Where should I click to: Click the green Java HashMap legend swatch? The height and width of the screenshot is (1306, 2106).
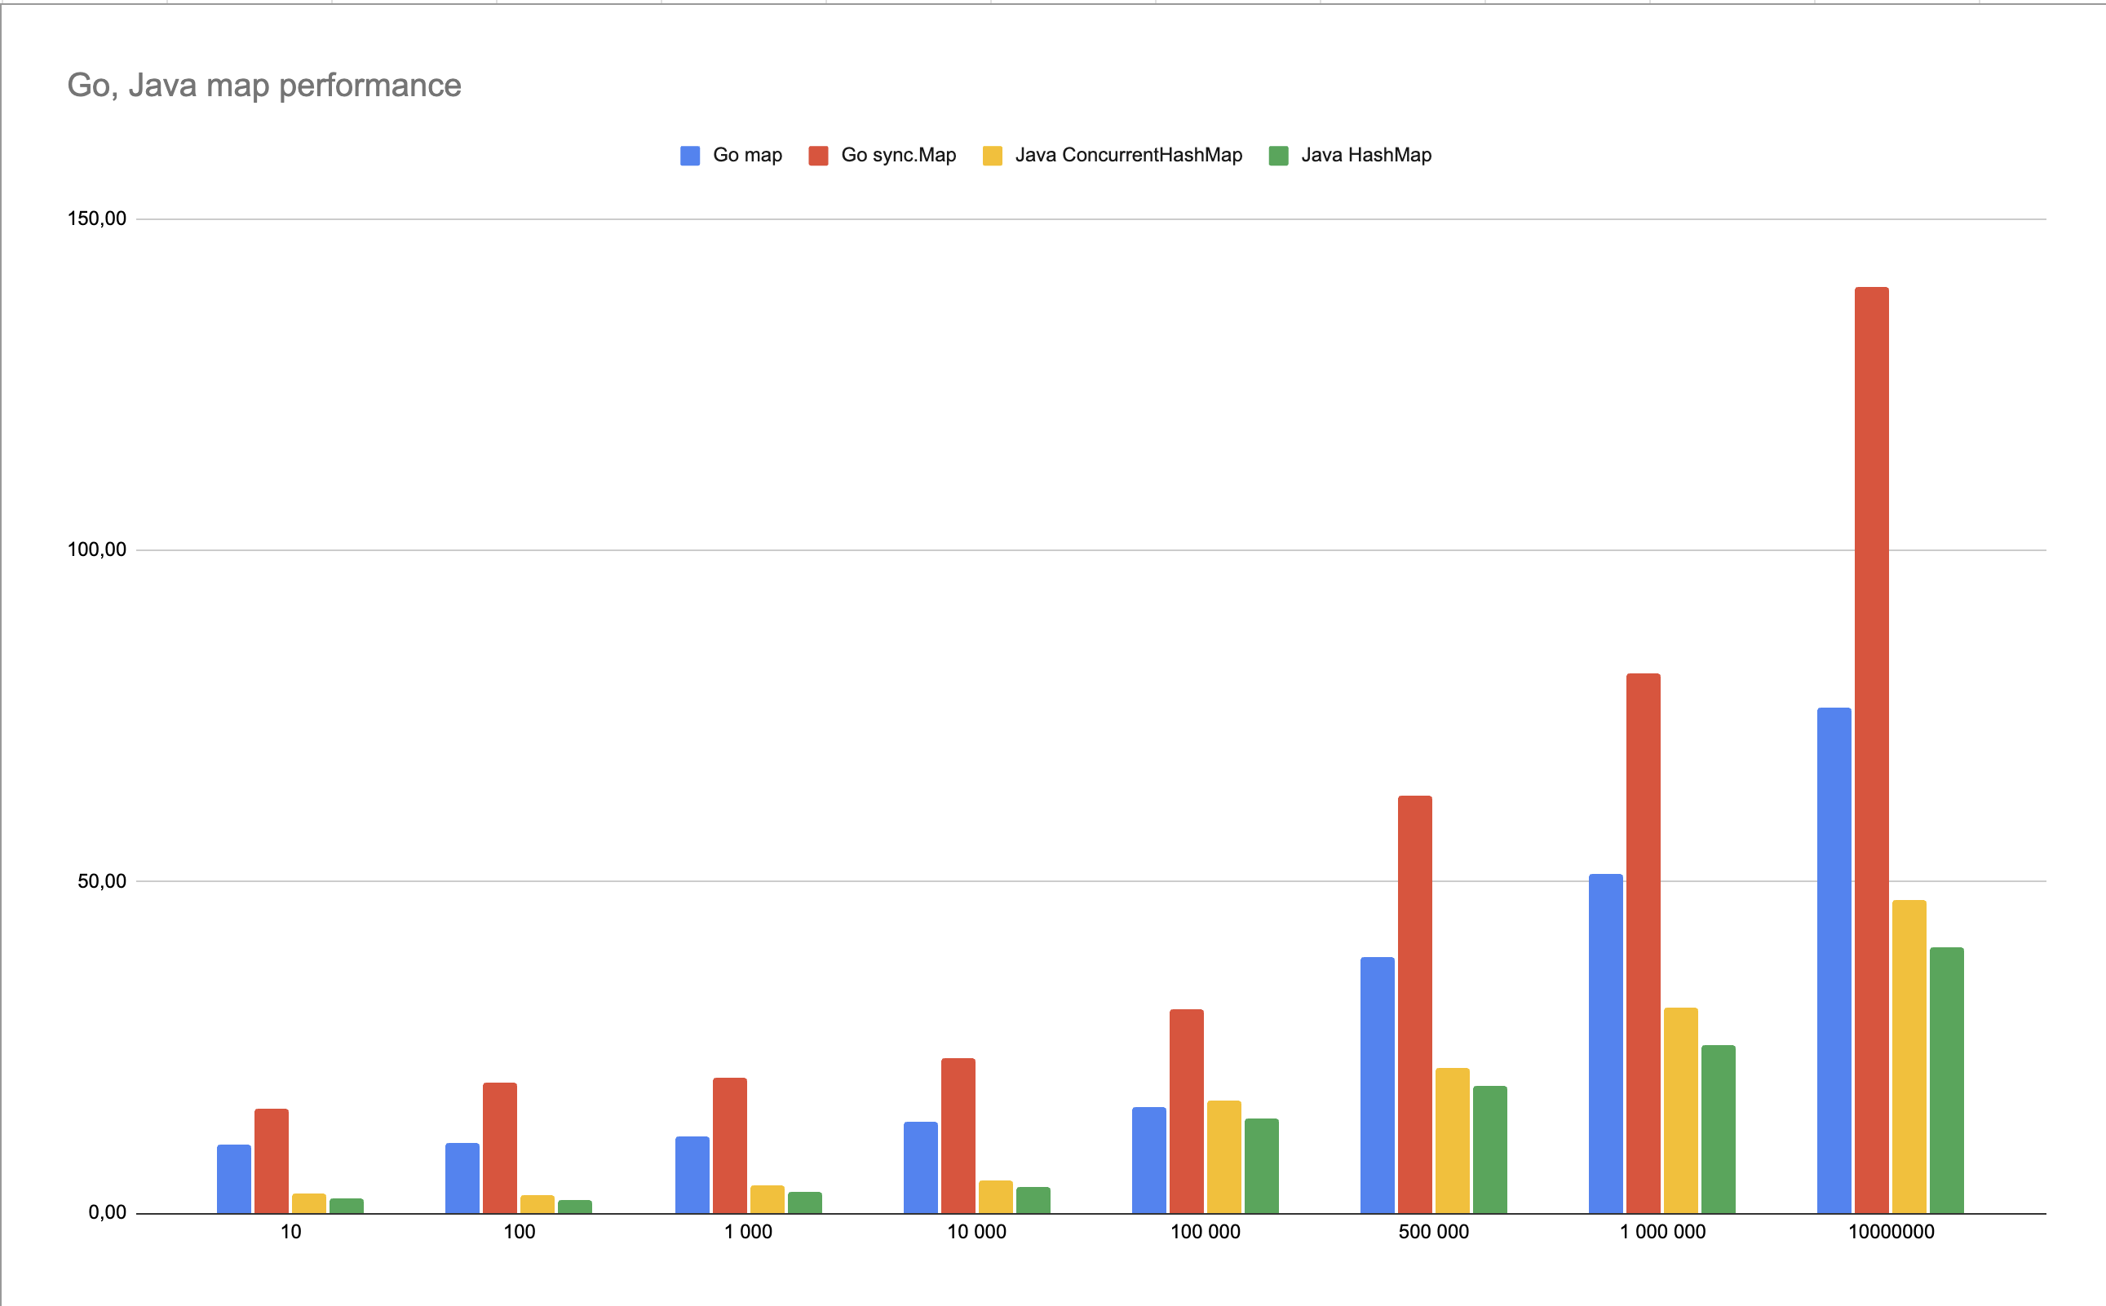click(x=1278, y=156)
